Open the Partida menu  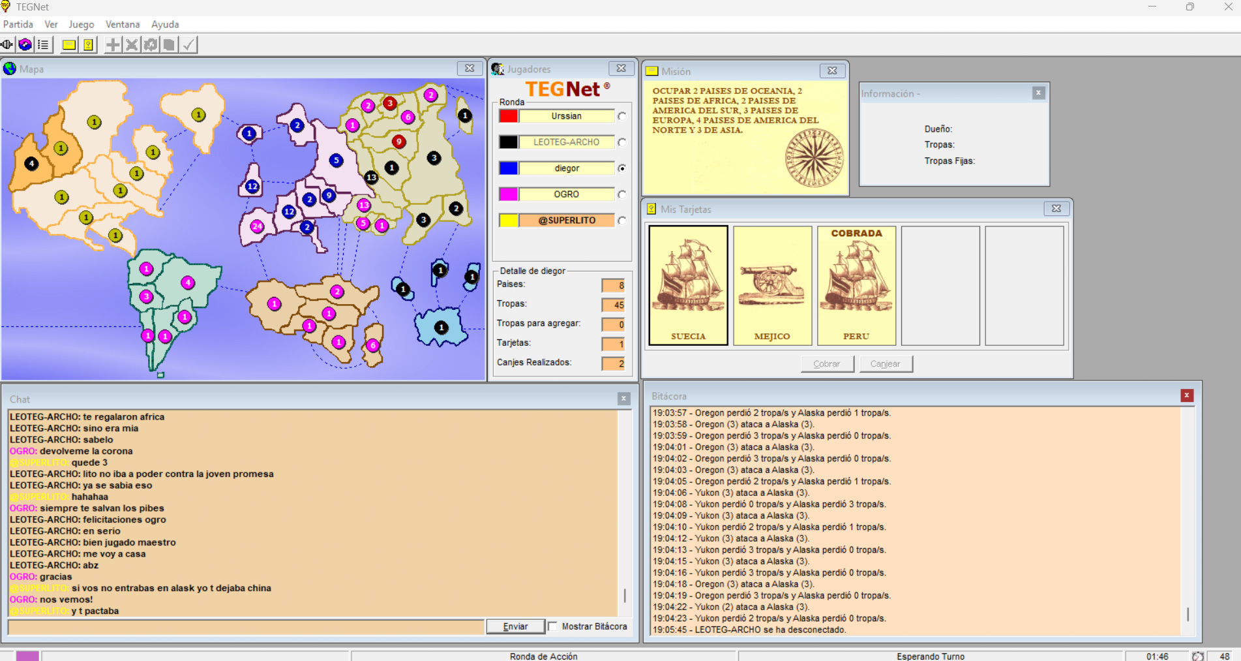[x=18, y=24]
